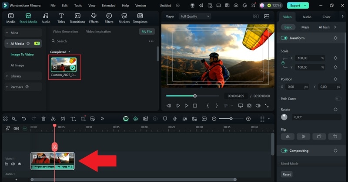Switch to the Color properties tab
This screenshot has width=348, height=182.
326,17
